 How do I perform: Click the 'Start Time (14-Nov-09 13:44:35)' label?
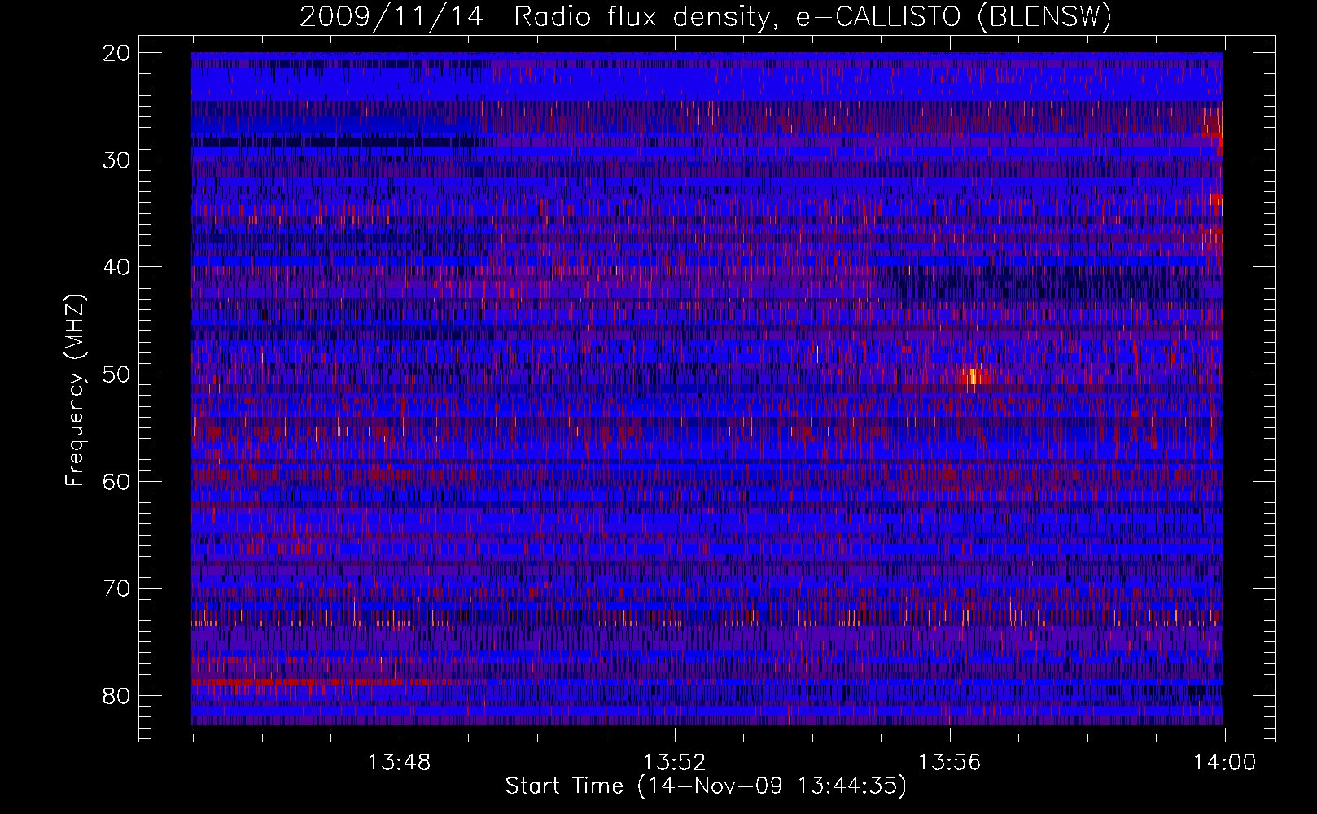[x=706, y=786]
